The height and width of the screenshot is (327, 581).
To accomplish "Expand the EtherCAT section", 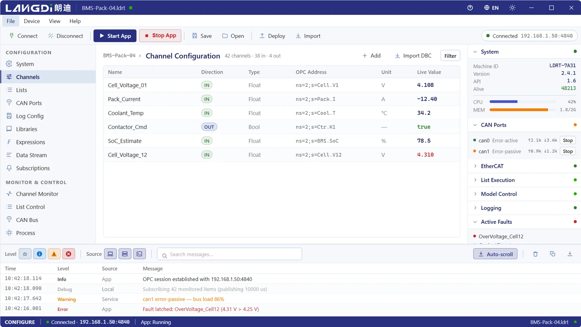I will (x=524, y=166).
